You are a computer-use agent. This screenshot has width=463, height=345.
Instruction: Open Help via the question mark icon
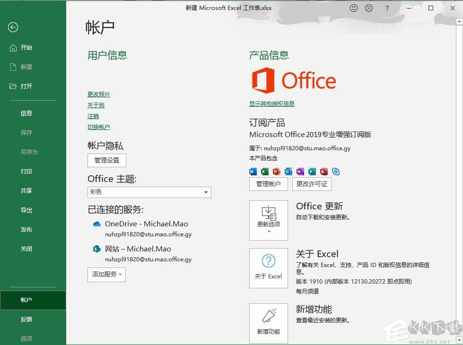386,8
